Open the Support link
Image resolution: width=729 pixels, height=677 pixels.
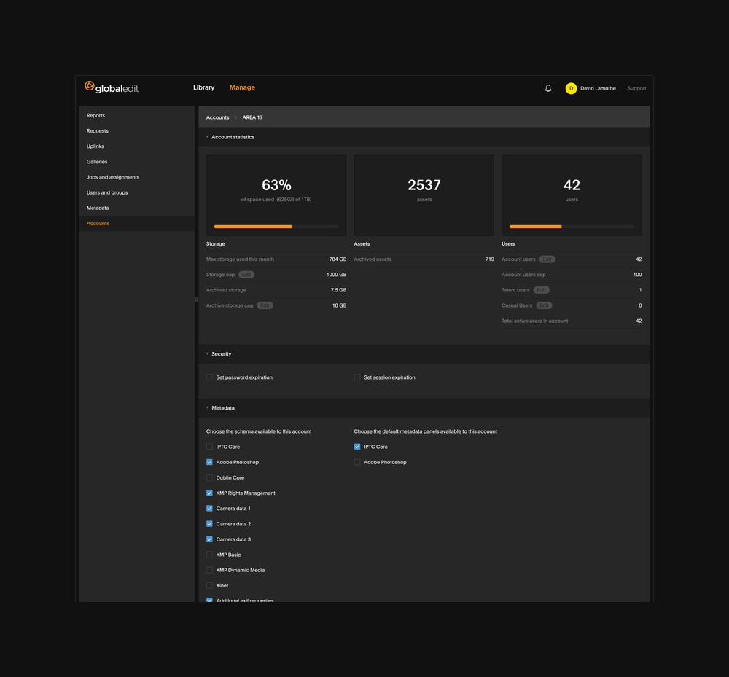coord(636,88)
